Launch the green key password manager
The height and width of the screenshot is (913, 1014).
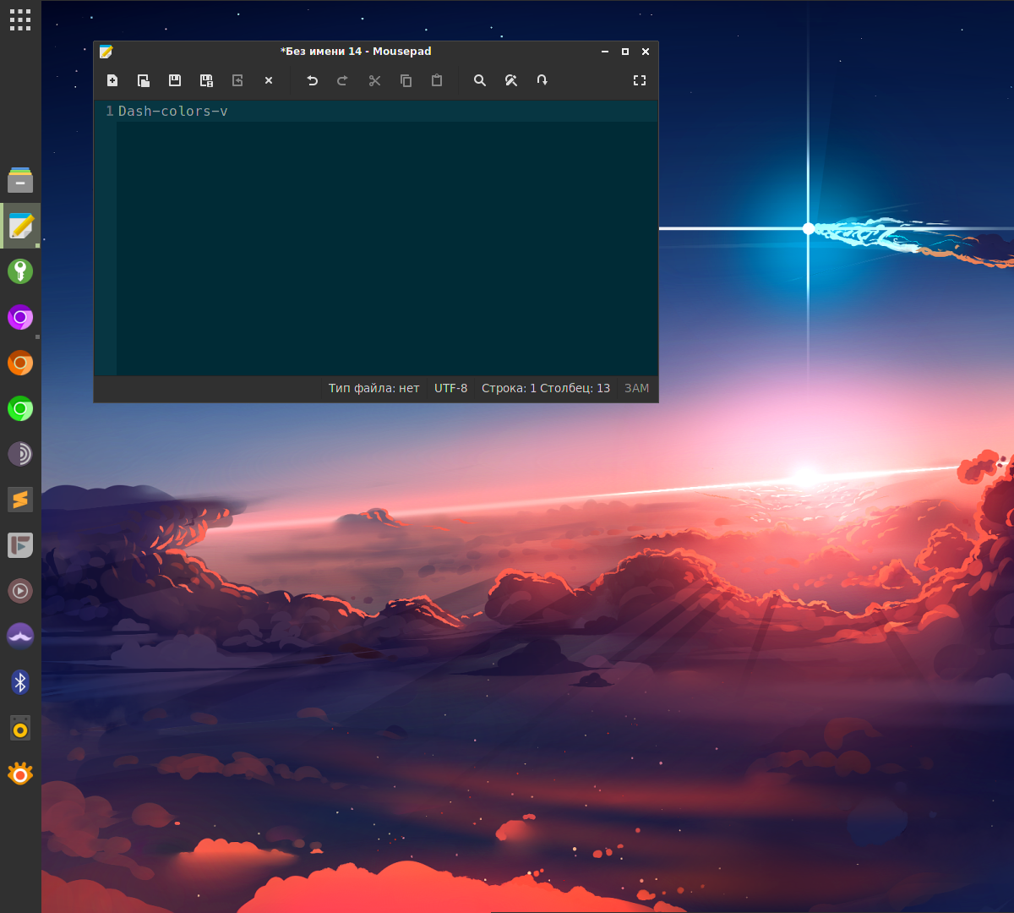coord(20,271)
